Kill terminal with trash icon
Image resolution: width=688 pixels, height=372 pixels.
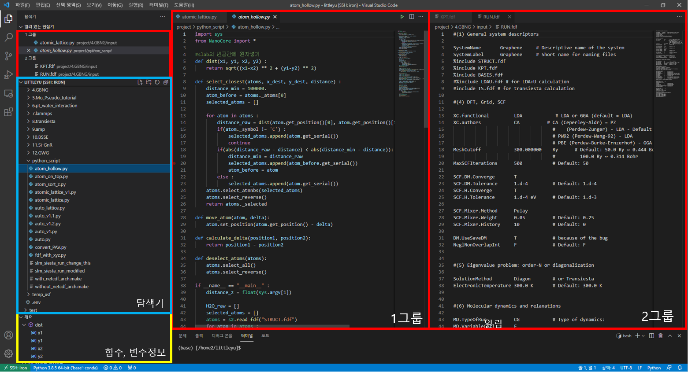point(660,335)
